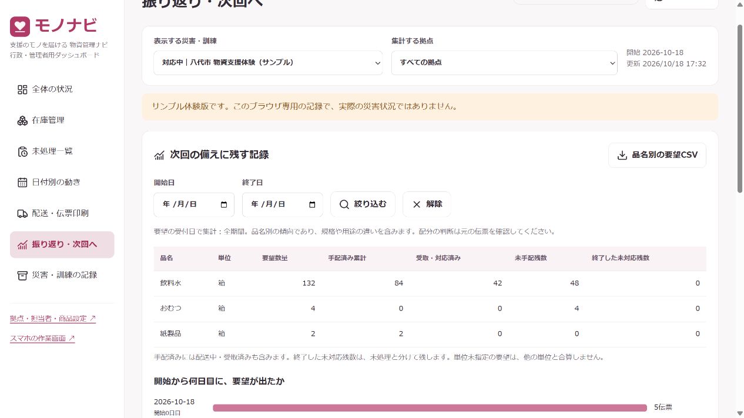
Task: Select 振り返り・次回へ menu item
Action: (x=62, y=245)
